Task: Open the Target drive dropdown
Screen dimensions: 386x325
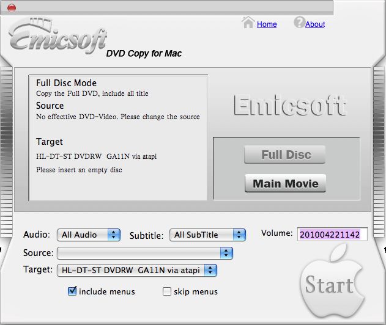Action: tap(137, 270)
